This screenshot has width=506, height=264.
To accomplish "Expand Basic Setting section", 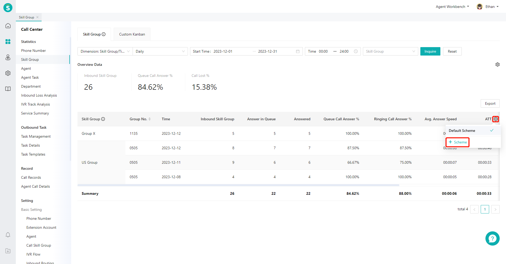I will 31,210.
